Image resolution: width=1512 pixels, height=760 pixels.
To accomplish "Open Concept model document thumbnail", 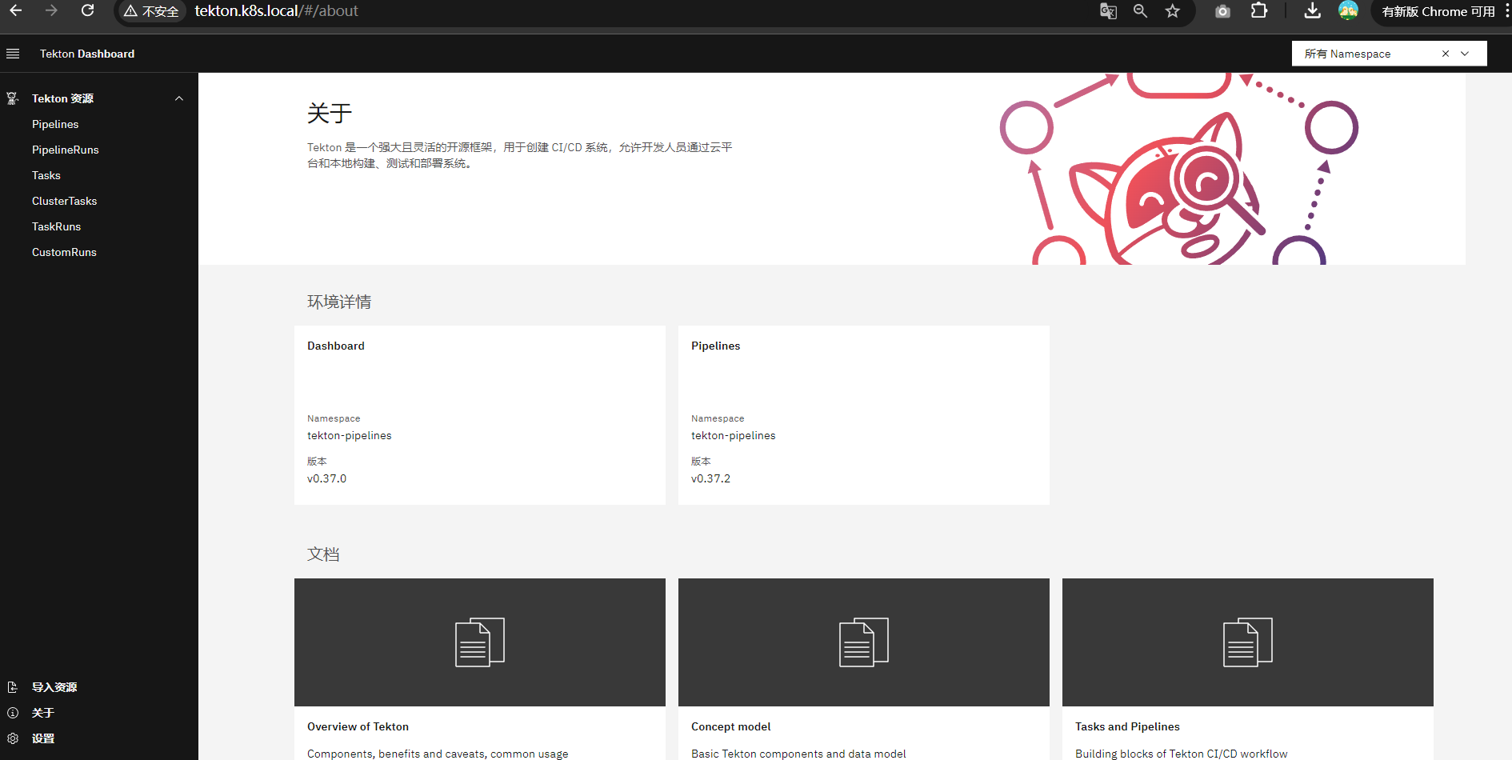I will click(864, 642).
